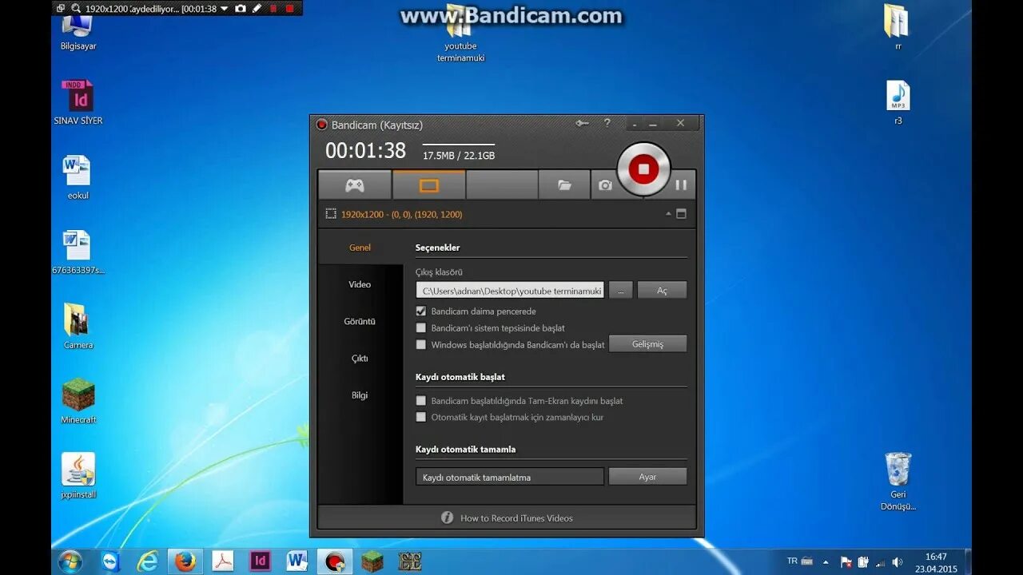Select 676363397s document on desktop
The image size is (1023, 575).
(78, 252)
